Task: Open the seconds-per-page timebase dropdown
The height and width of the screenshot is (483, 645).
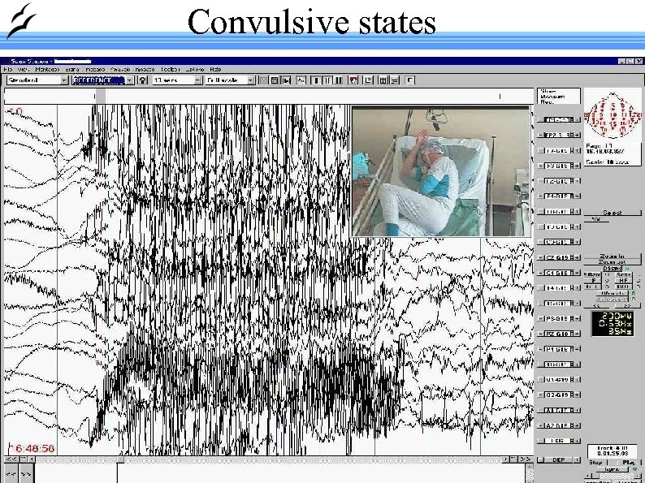Action: 177,80
